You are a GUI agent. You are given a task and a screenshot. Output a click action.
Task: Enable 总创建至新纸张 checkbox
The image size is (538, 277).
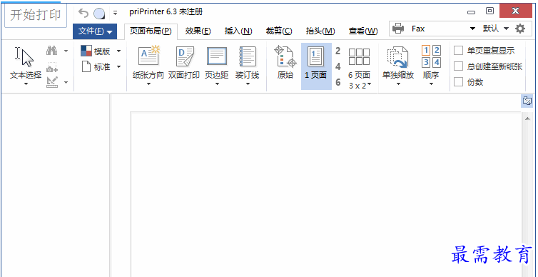458,66
